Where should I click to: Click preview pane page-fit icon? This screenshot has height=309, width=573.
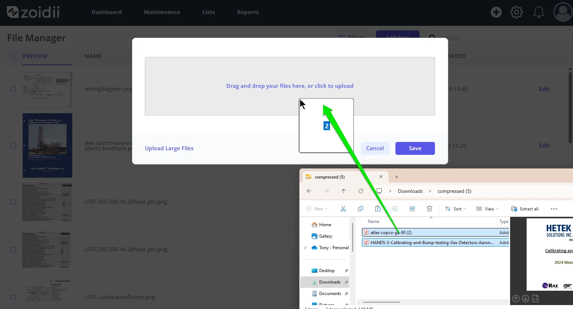(535, 298)
